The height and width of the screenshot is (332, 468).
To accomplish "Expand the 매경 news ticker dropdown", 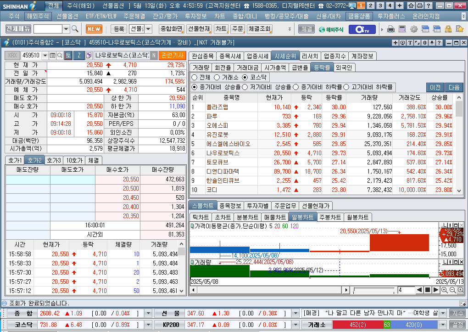I will pos(443,313).
